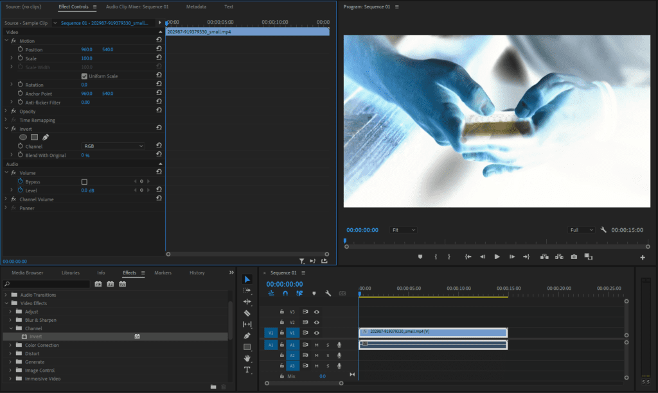Toggle Snap in Timeline magnet icon

click(x=285, y=294)
